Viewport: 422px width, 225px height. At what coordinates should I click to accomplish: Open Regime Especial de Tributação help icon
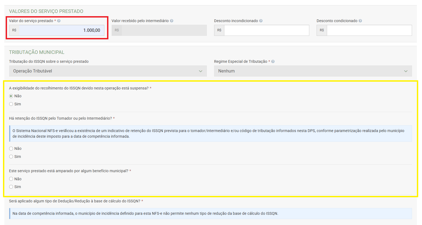pos(273,61)
